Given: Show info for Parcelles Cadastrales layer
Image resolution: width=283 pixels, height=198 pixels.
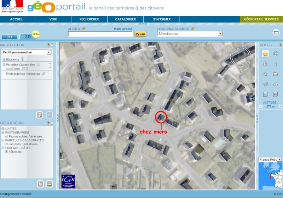Looking at the screenshot, I should point(39,64).
